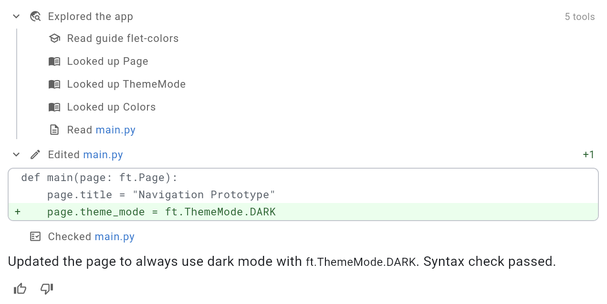
Task: Click the book icon next to Looked up Colors
Action: click(x=54, y=107)
